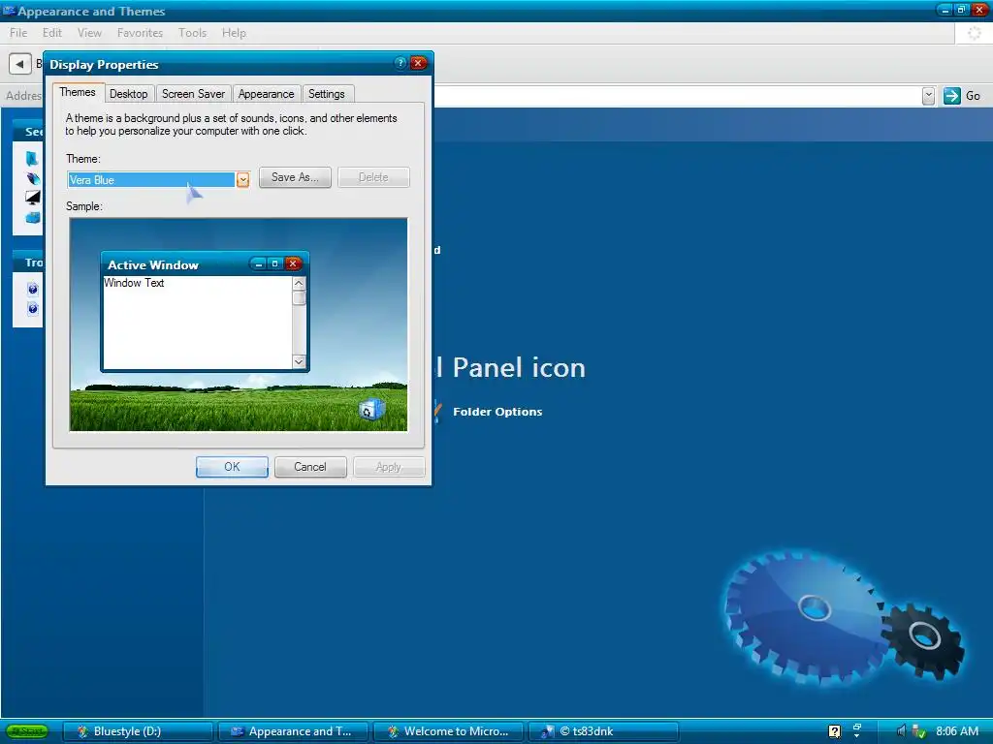Open the address bar dropdown arrow

pos(928,96)
